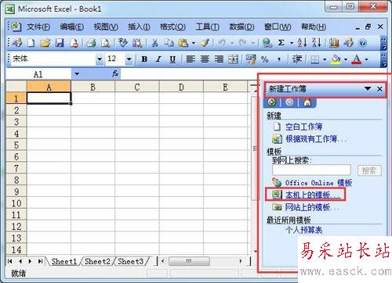This screenshot has height=283, width=392.
Task: Open the 编辑(E) menu
Action: click(72, 27)
